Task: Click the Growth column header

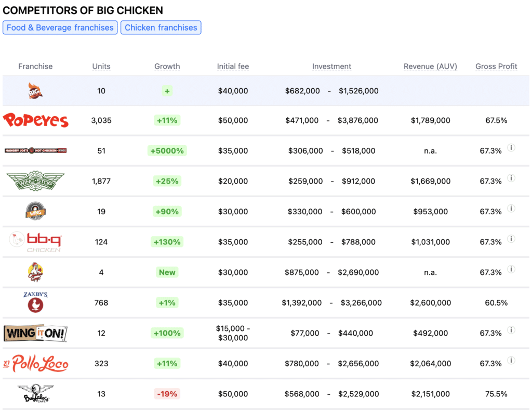Action: point(167,66)
